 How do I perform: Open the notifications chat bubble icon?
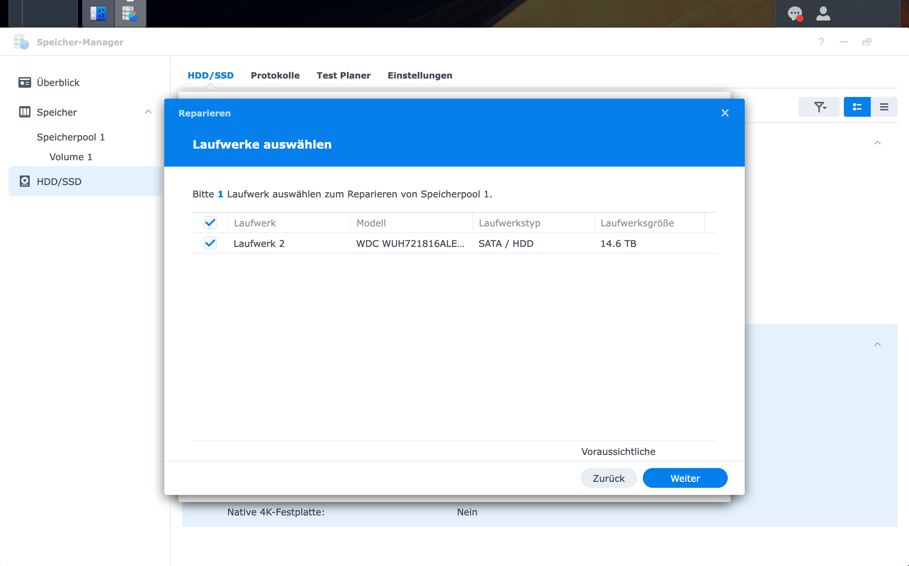(x=794, y=14)
